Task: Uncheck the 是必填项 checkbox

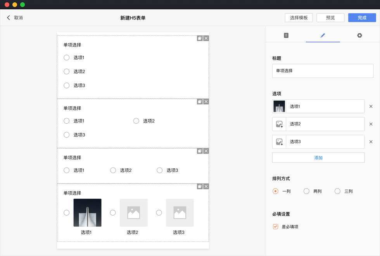Action: 275,227
